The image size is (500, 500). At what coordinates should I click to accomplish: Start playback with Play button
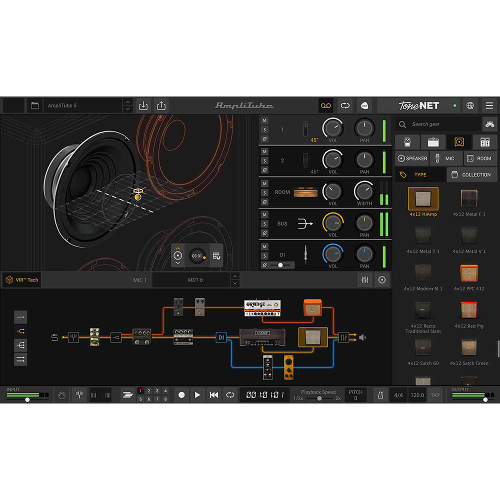coord(197,395)
